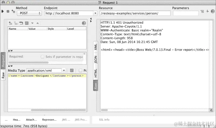The height and width of the screenshot is (128, 216).
Task: Click the WWW-Authenticate header line
Action: point(132,30)
